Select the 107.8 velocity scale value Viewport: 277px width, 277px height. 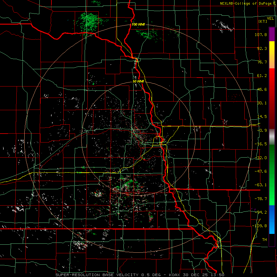(261, 34)
